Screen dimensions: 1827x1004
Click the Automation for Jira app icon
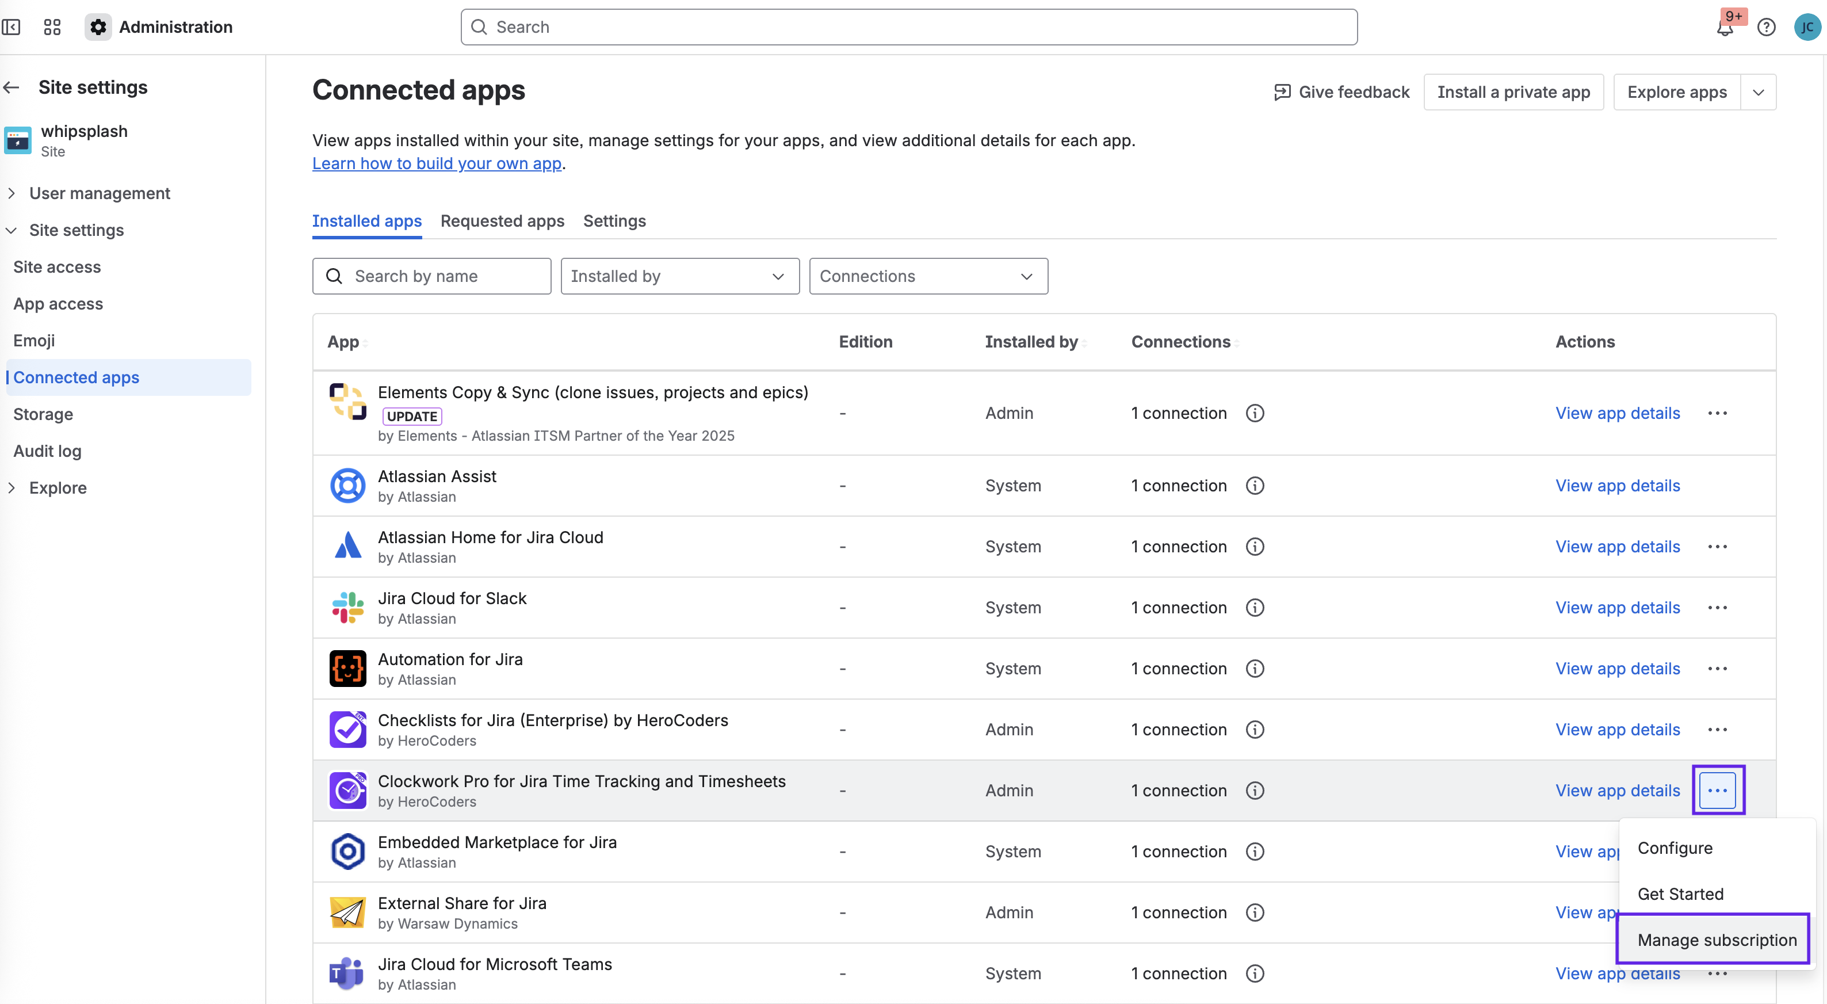tap(347, 669)
